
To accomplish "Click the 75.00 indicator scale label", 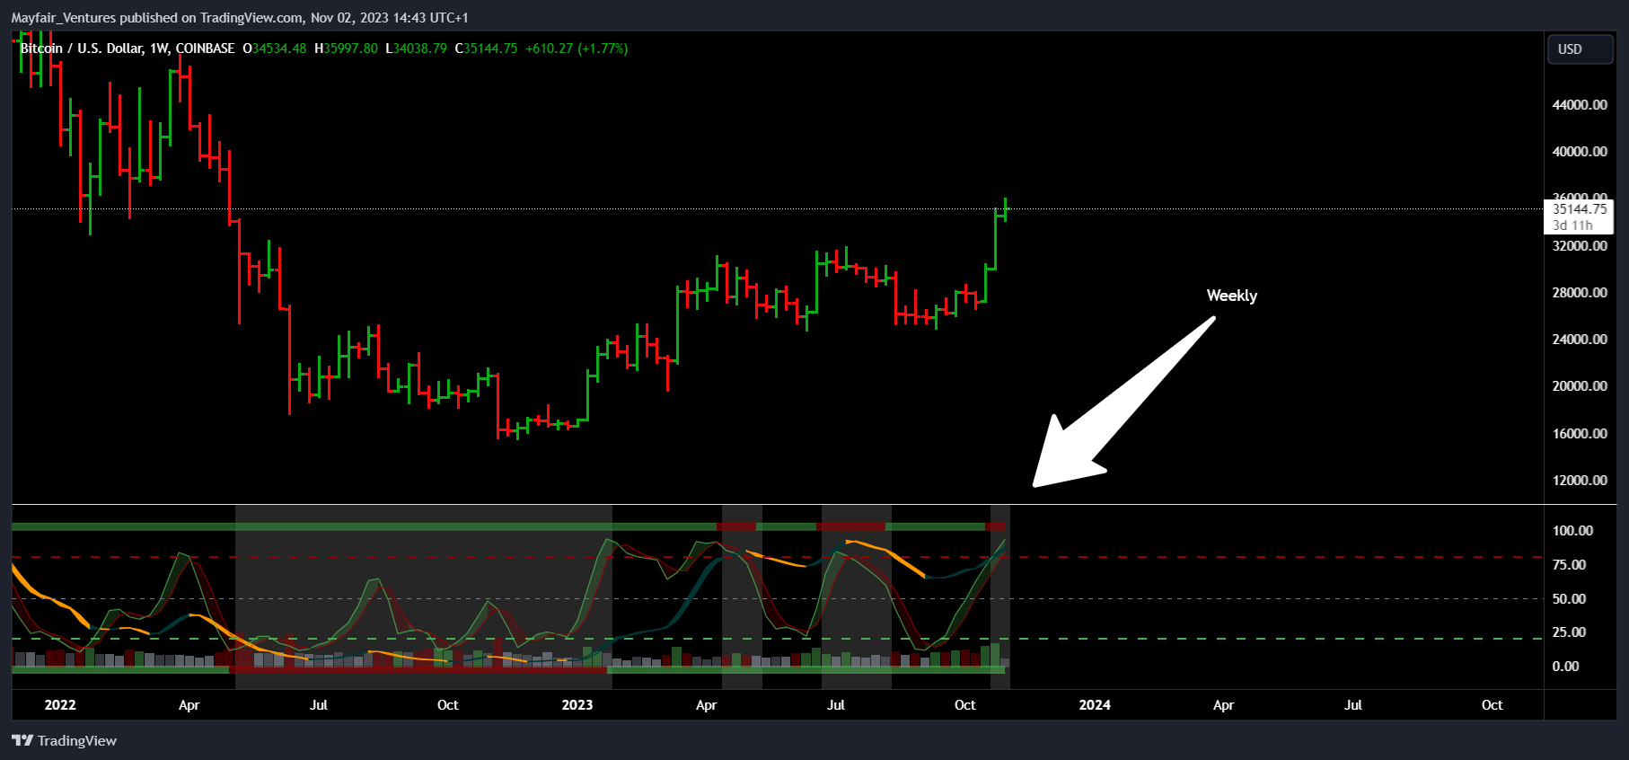I will pos(1569,565).
